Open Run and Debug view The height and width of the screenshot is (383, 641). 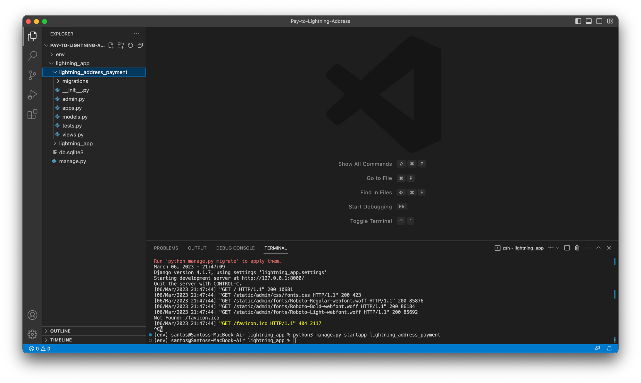pyautogui.click(x=32, y=95)
